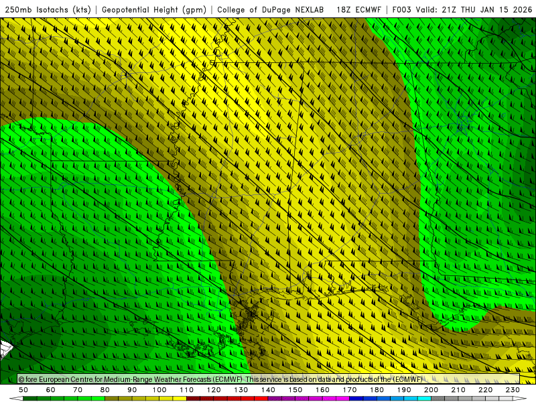Image resolution: width=536 pixels, height=402 pixels.
Task: Click the olive swatch starting at 80
Action: (x=111, y=399)
